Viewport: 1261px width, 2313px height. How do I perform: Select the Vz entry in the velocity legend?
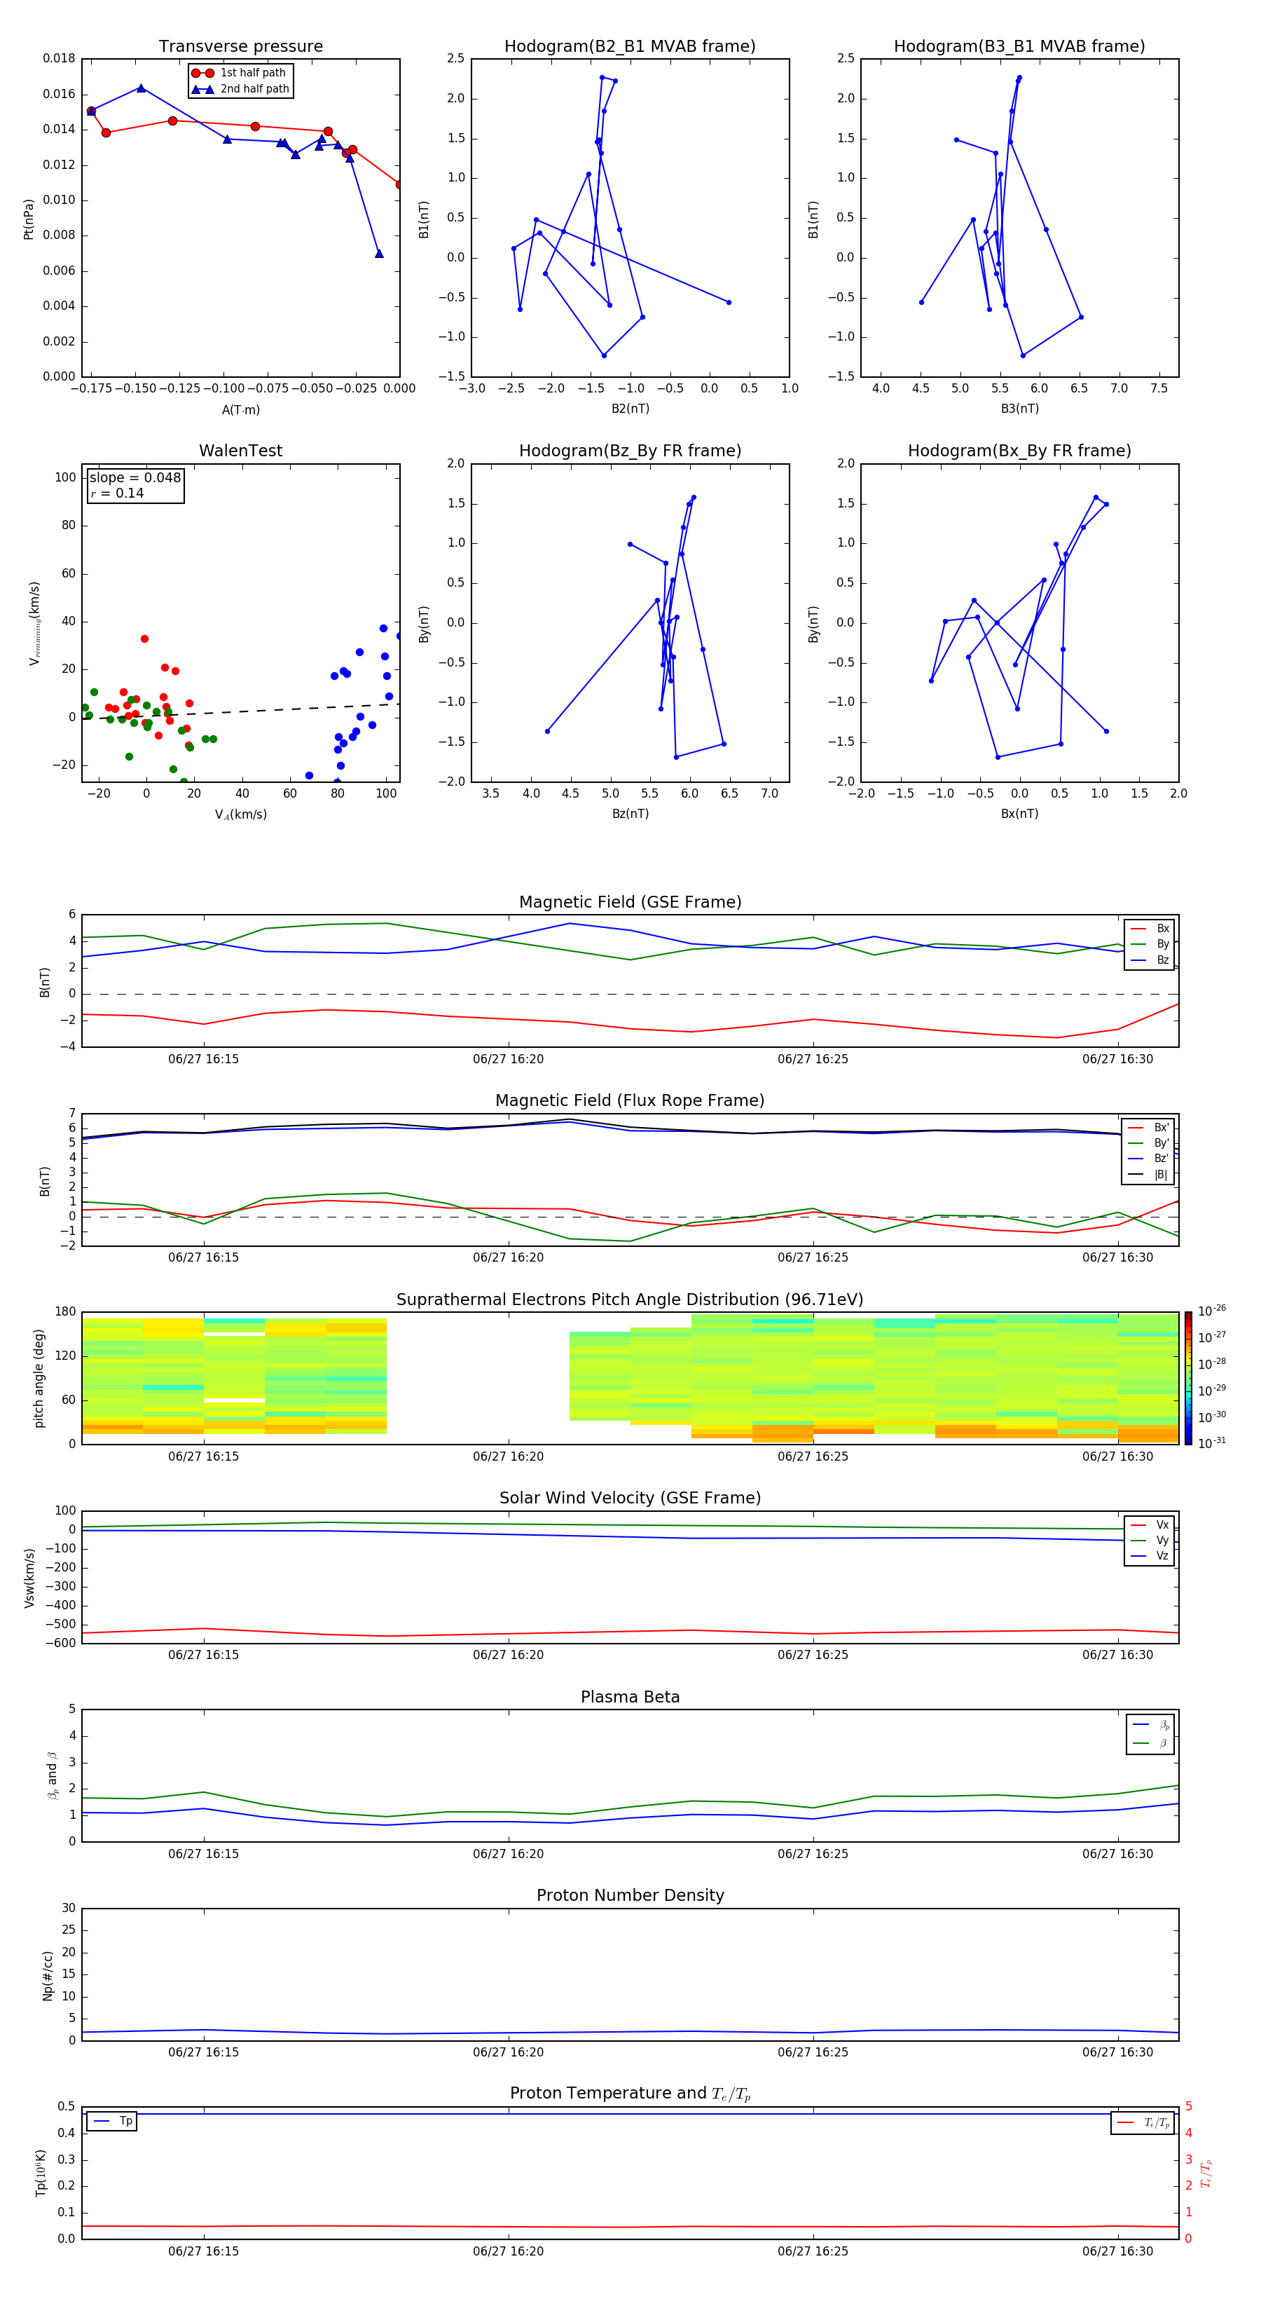pos(1150,1555)
